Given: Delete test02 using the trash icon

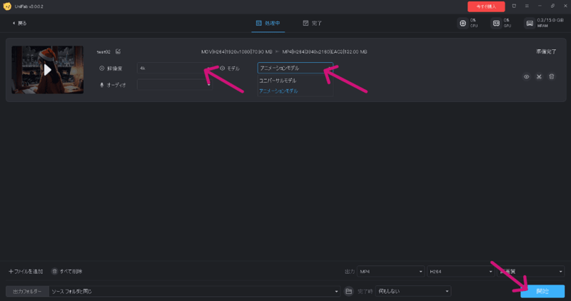Looking at the screenshot, I should (x=551, y=76).
